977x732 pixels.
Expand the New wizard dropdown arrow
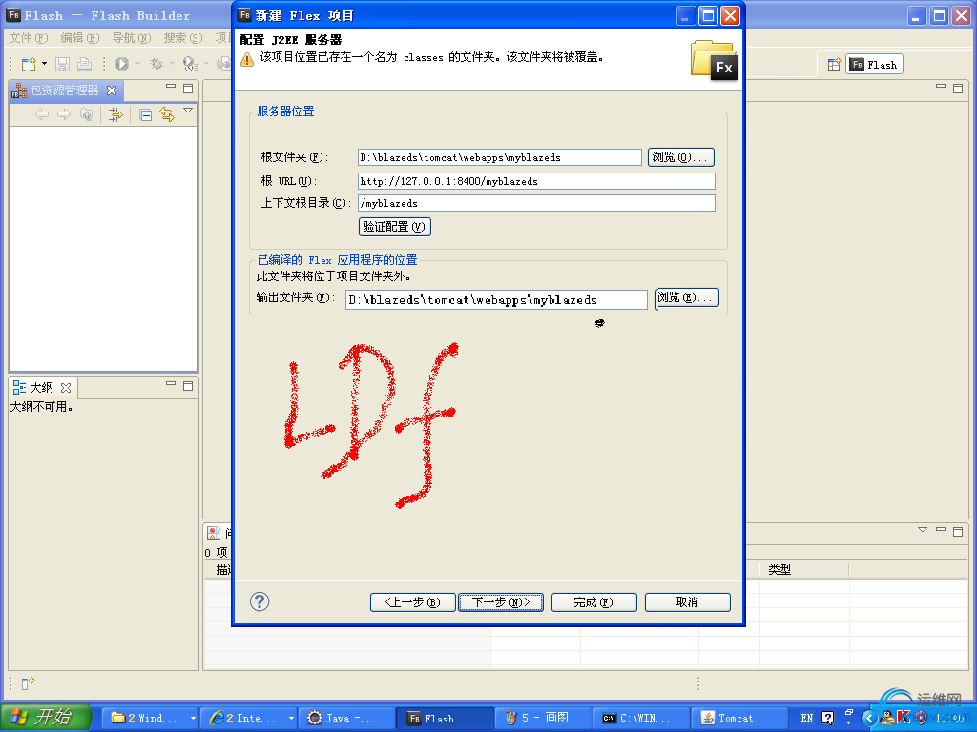(44, 64)
